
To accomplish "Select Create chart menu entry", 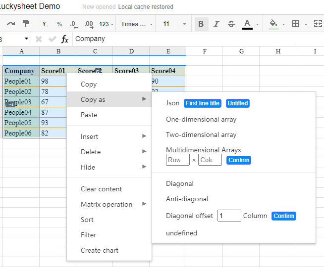I will tap(109, 250).
